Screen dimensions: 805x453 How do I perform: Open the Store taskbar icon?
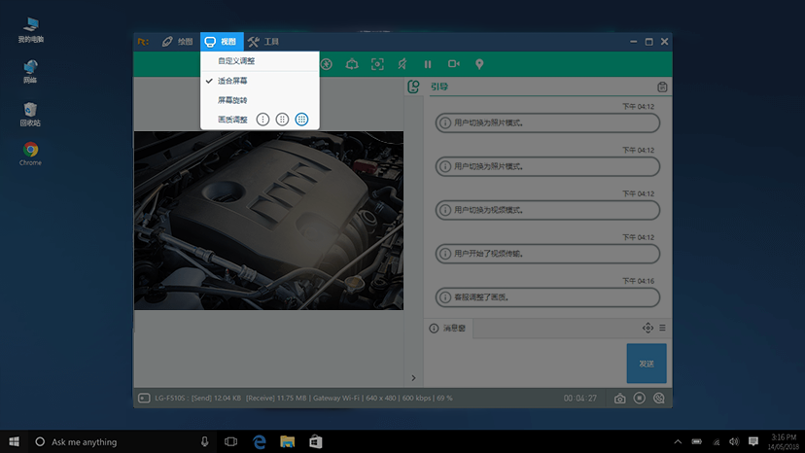point(316,441)
